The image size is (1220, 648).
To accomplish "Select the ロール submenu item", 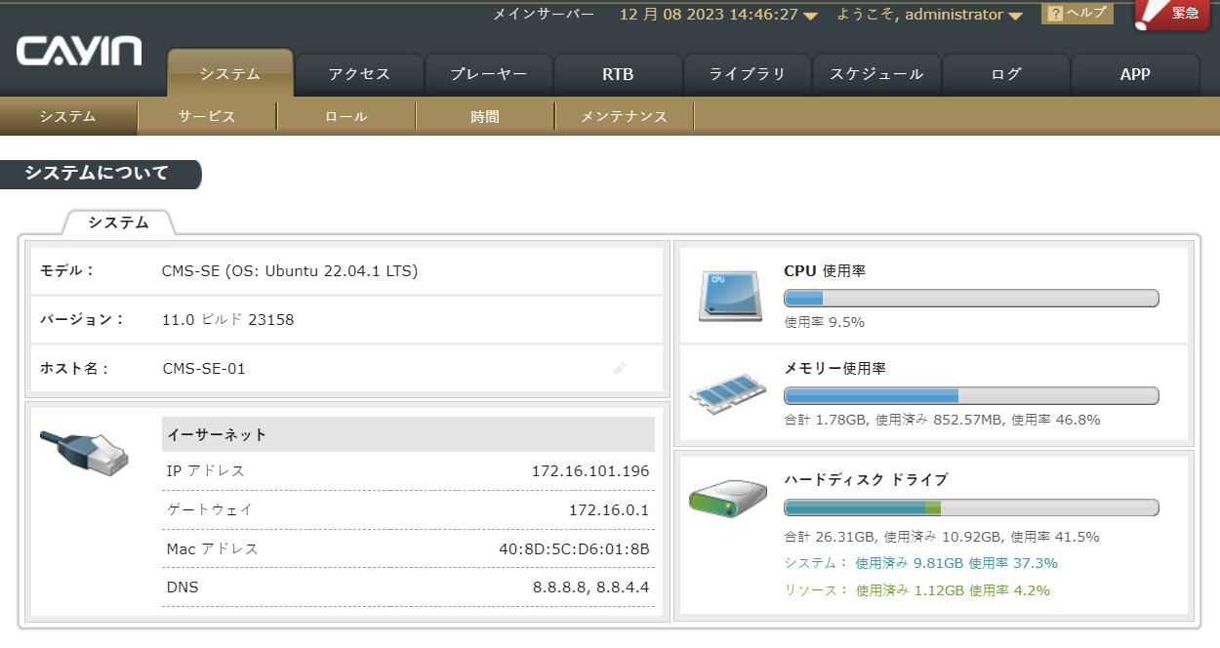I will point(346,116).
